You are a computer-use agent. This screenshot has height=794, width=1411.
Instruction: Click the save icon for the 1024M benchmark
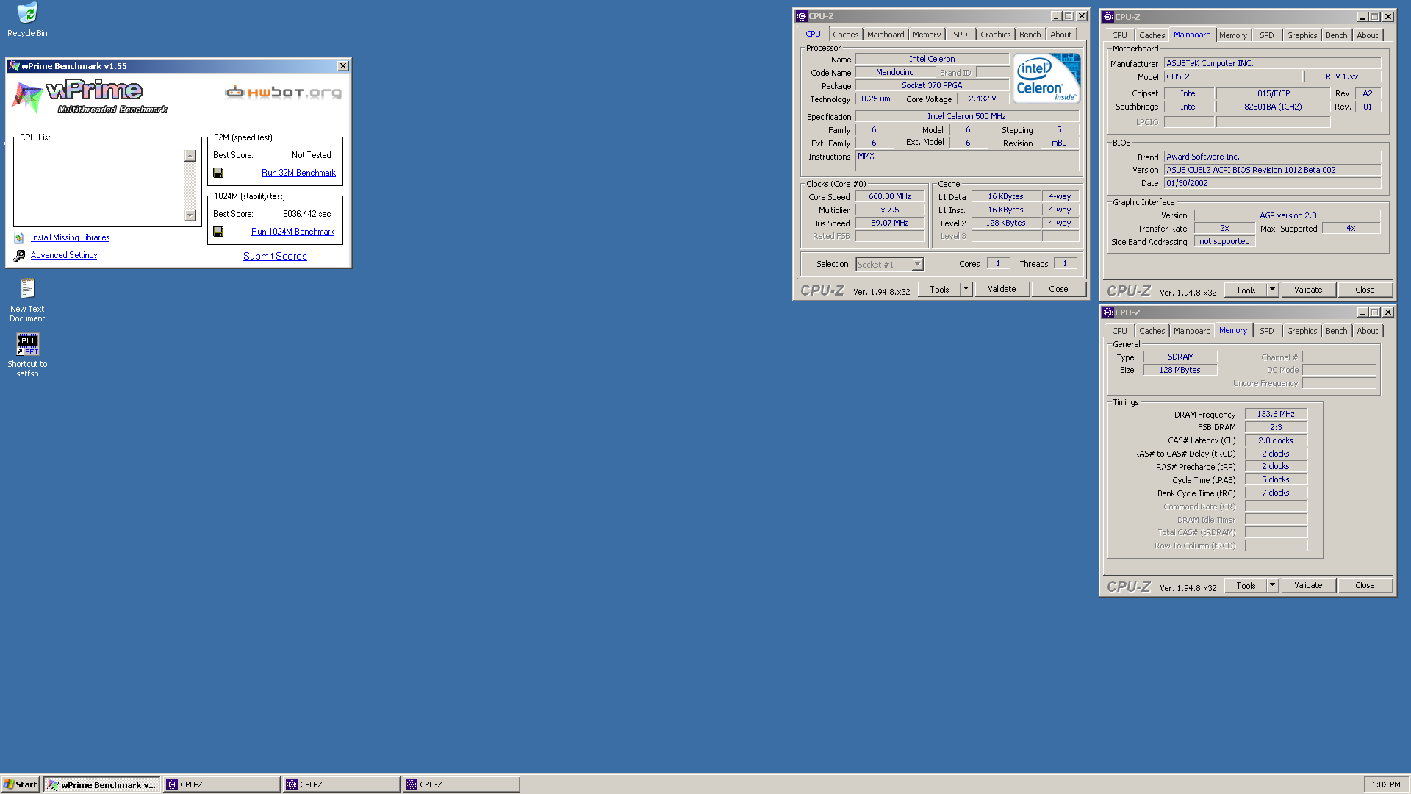coord(218,232)
